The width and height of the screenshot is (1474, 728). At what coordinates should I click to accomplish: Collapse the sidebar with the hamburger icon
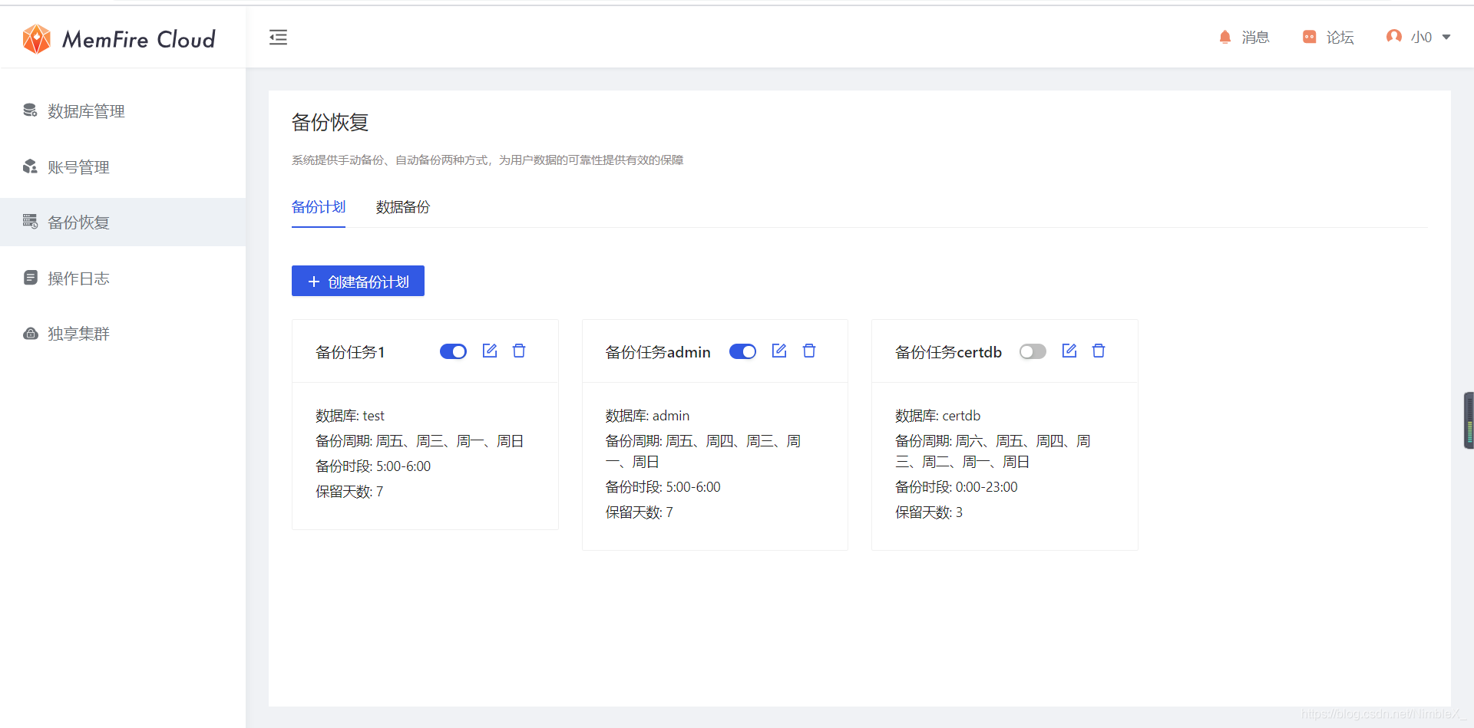[x=278, y=37]
